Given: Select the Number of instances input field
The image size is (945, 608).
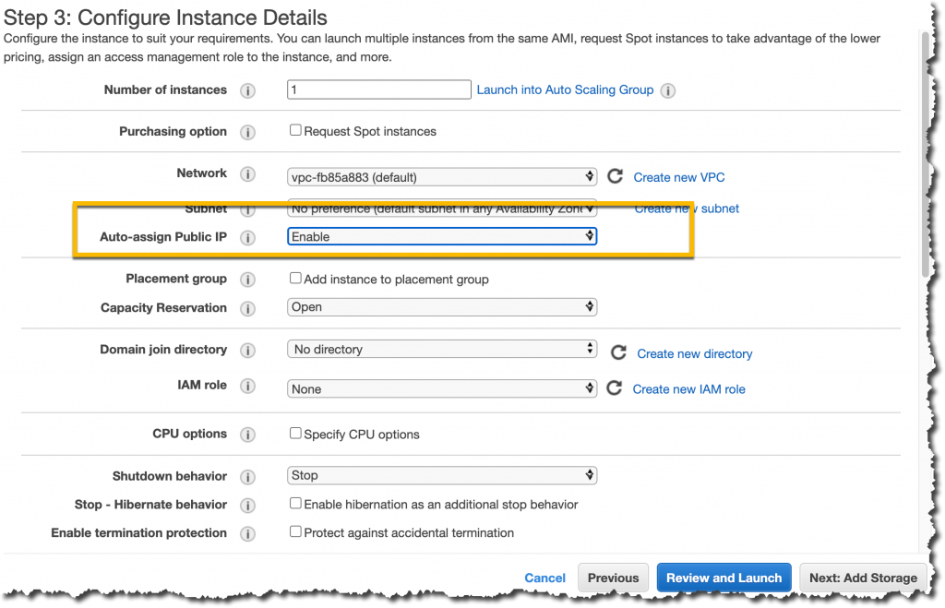Looking at the screenshot, I should [x=378, y=89].
